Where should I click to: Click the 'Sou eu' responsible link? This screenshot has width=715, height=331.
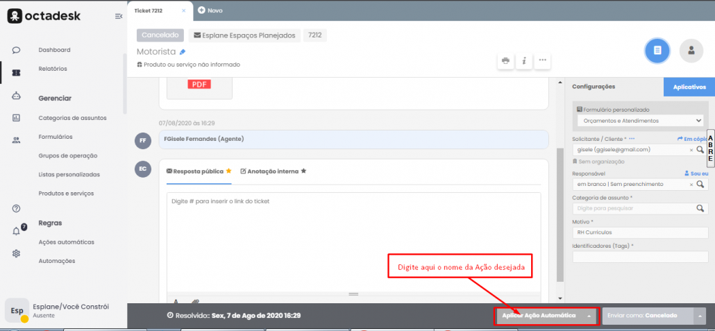696,173
